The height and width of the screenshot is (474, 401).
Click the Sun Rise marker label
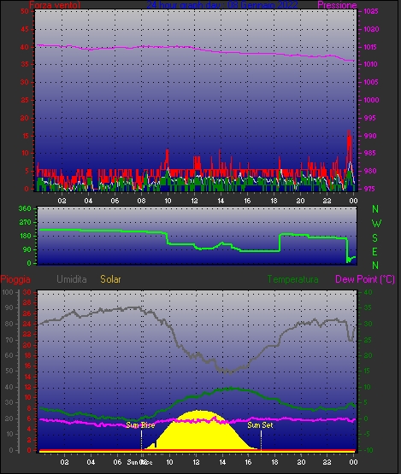pyautogui.click(x=140, y=425)
